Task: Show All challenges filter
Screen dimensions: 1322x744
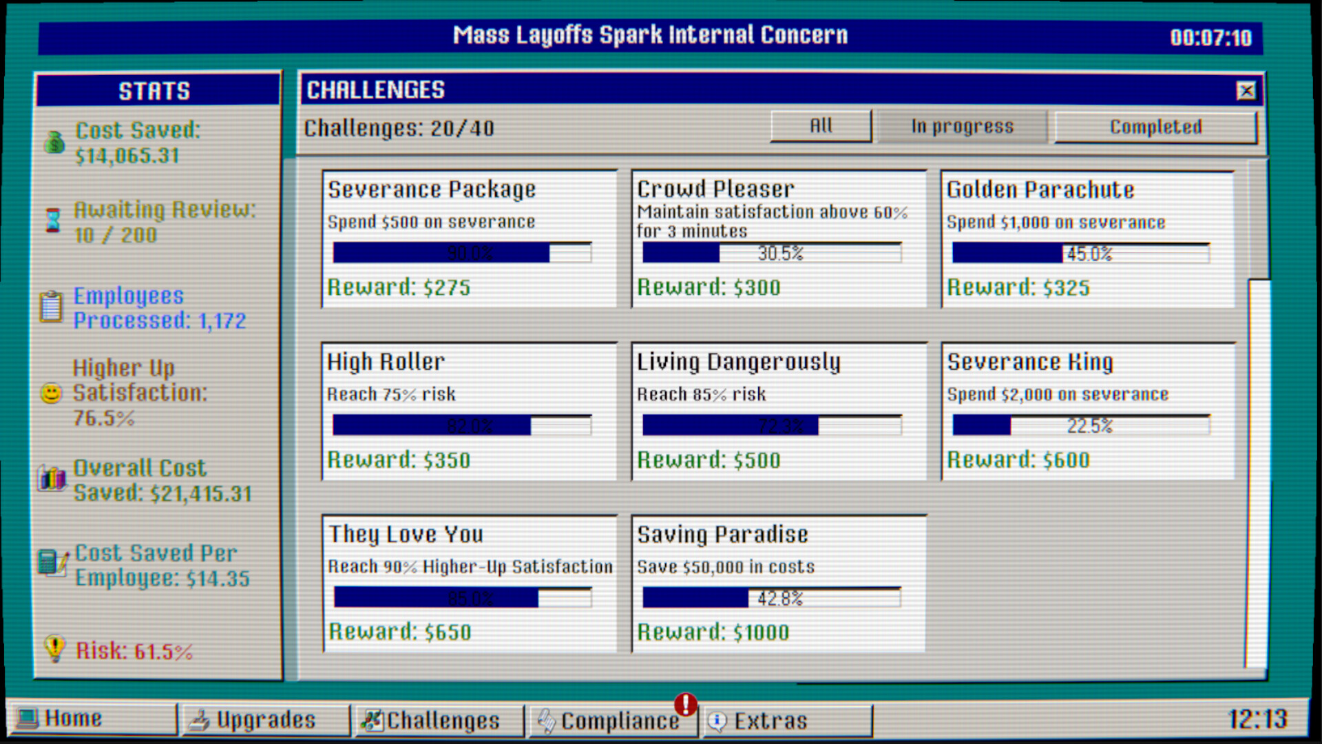Action: click(x=821, y=126)
